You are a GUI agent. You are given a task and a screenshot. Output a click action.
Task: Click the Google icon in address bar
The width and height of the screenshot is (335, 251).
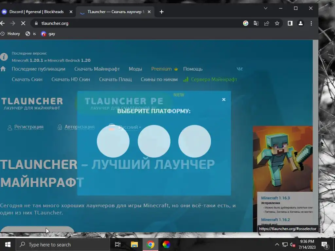pyautogui.click(x=246, y=23)
